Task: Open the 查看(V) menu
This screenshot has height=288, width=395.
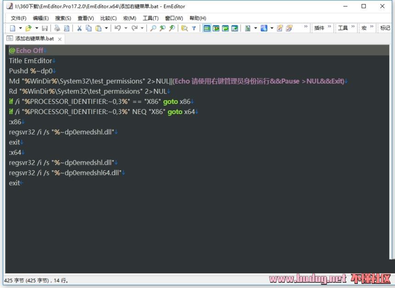Action: pyautogui.click(x=85, y=18)
